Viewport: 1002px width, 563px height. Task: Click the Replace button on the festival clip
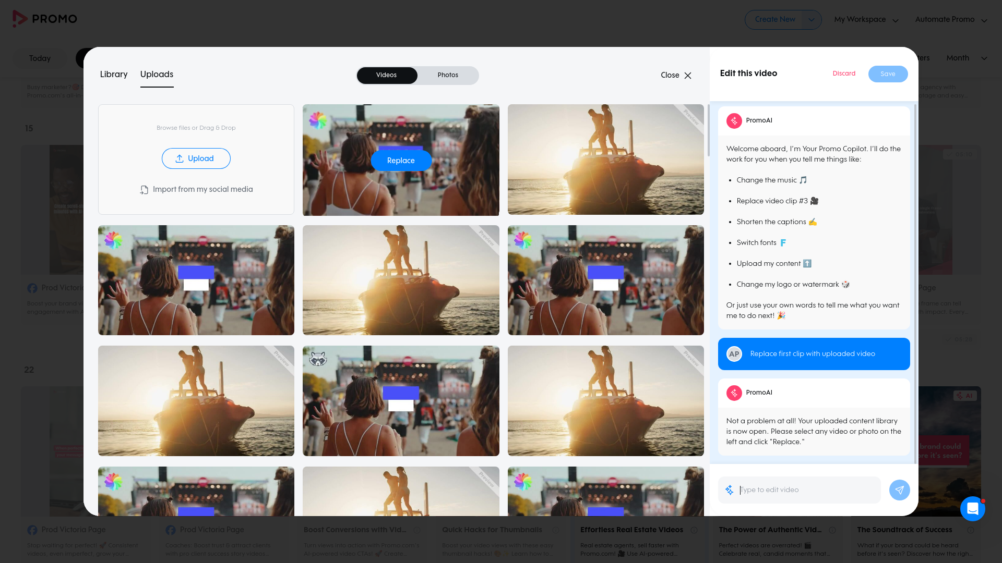pyautogui.click(x=401, y=161)
